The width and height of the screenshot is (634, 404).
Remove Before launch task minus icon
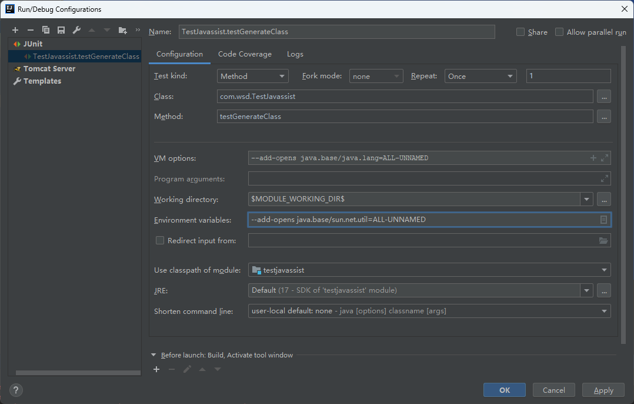(x=172, y=369)
